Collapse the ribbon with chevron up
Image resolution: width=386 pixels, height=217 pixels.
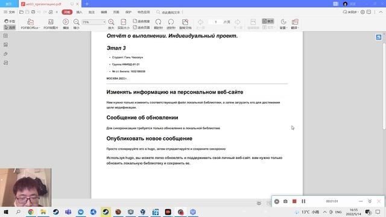pyautogui.click(x=381, y=12)
